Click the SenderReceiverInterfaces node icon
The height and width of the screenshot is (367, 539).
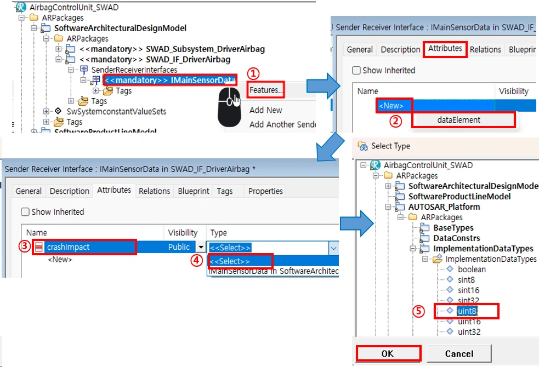coord(84,70)
